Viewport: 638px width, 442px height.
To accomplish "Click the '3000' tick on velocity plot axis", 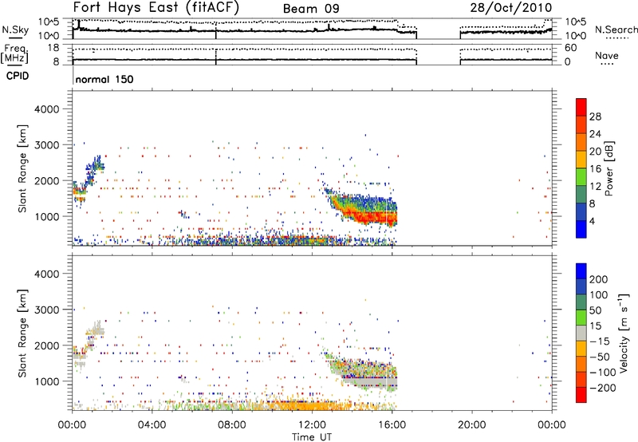I will click(46, 310).
